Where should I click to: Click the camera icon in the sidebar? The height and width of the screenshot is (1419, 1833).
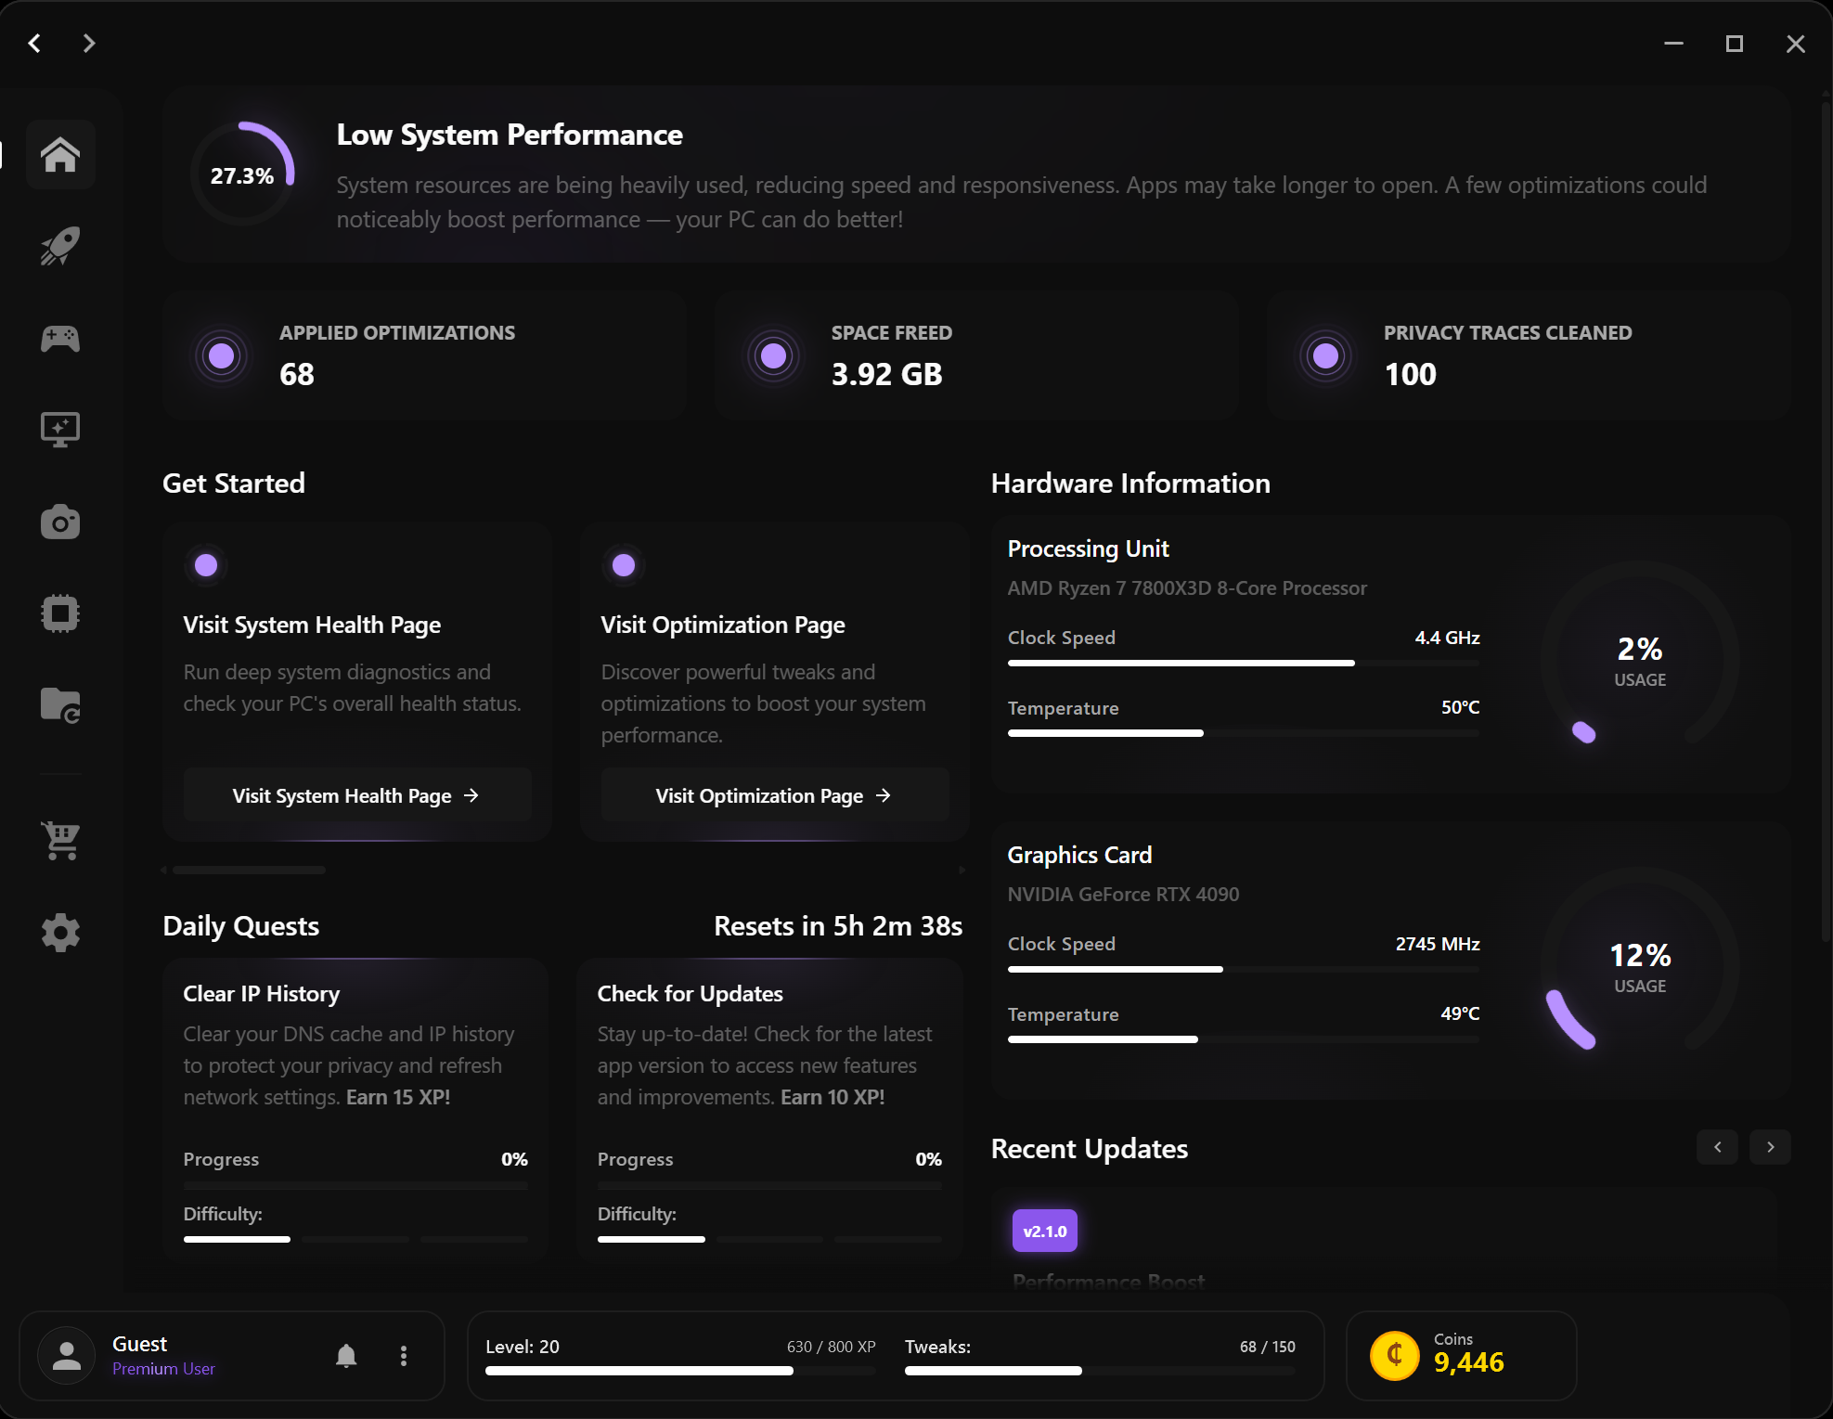(59, 522)
